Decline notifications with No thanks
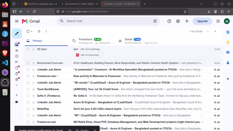Viewport: 233px width, 131px height. [x=82, y=130]
